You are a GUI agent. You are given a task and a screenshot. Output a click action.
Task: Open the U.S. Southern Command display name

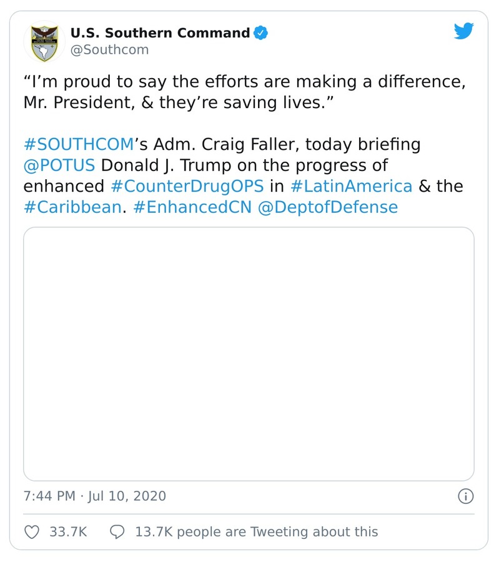click(x=160, y=33)
